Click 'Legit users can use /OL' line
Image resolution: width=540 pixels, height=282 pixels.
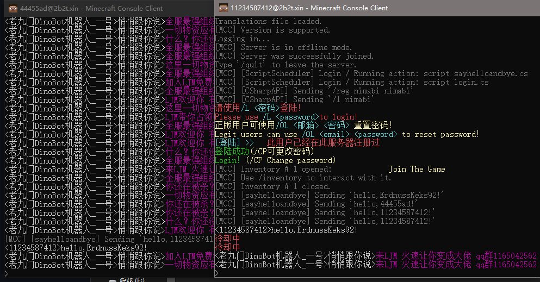coord(347,134)
